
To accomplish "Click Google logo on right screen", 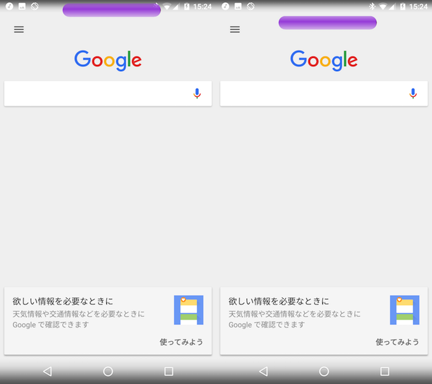I will [324, 60].
